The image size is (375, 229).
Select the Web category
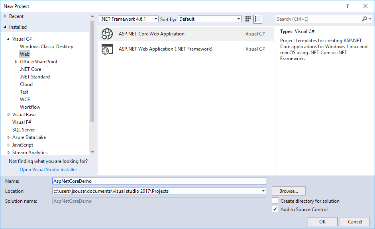25,54
